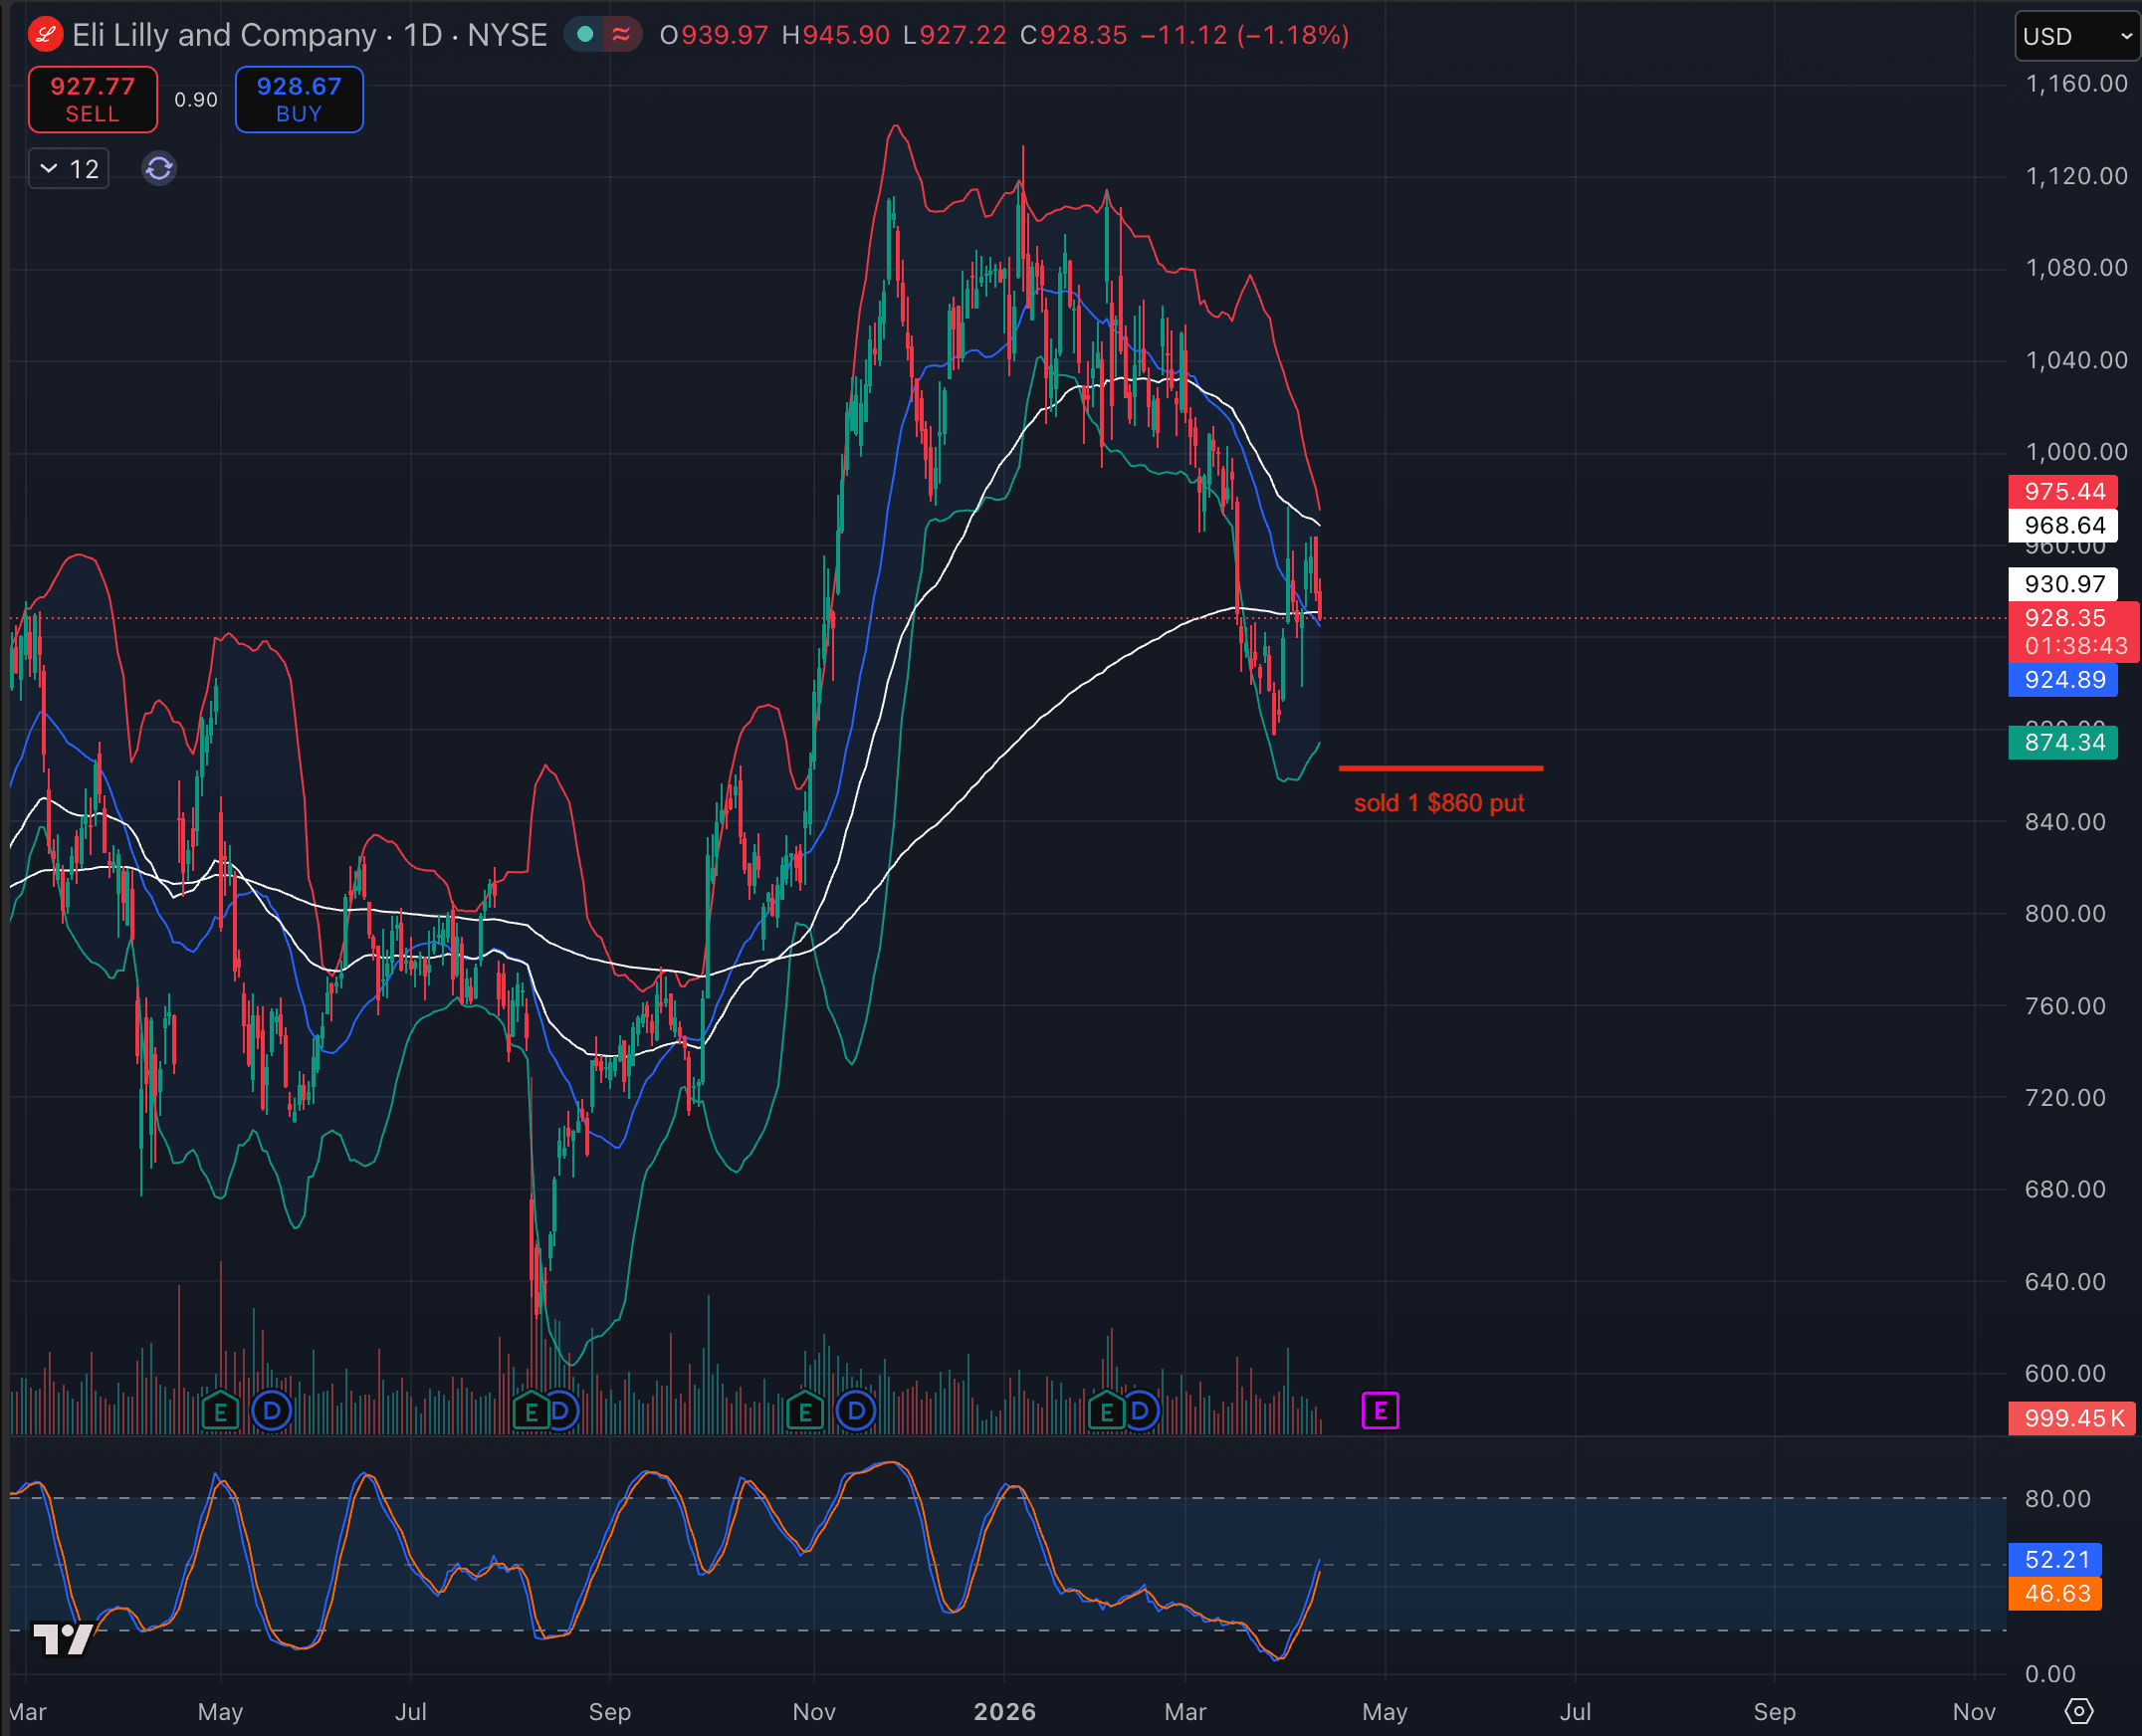Click the dividend D marker near the 2026 label
This screenshot has width=2142, height=1736.
[x=1140, y=1411]
